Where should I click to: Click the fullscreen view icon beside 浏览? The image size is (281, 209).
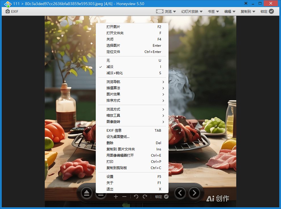pyautogui.click(x=159, y=11)
